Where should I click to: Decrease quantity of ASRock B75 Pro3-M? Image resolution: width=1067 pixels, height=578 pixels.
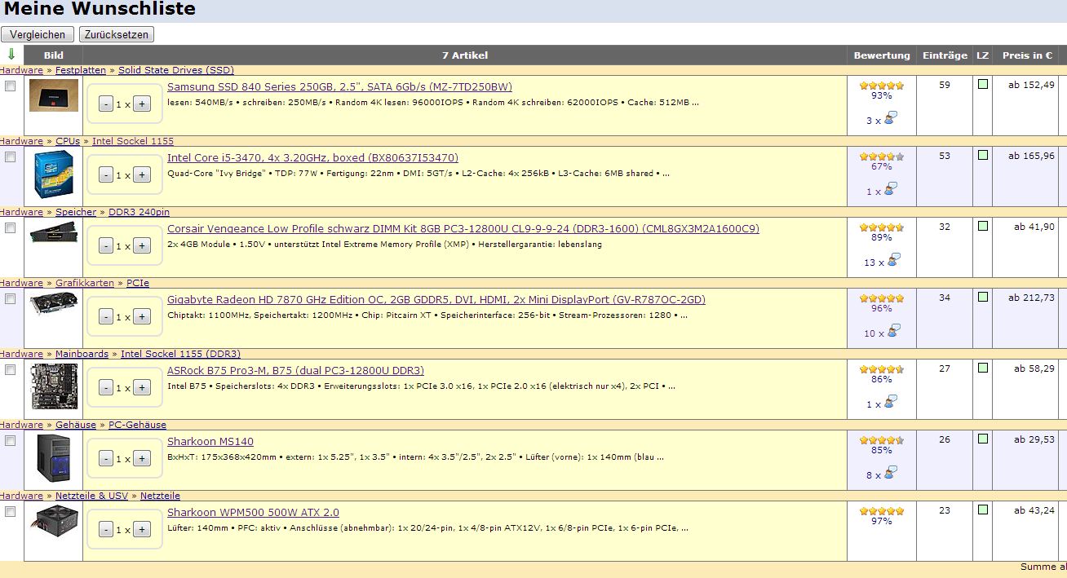point(106,388)
